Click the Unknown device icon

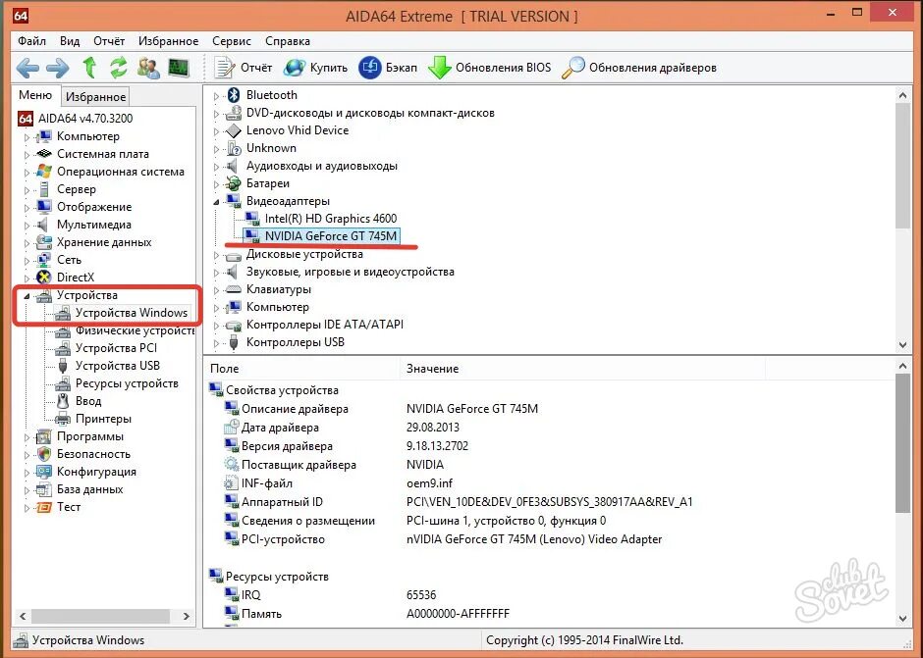tap(234, 148)
